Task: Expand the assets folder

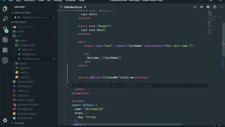Action: (23, 41)
